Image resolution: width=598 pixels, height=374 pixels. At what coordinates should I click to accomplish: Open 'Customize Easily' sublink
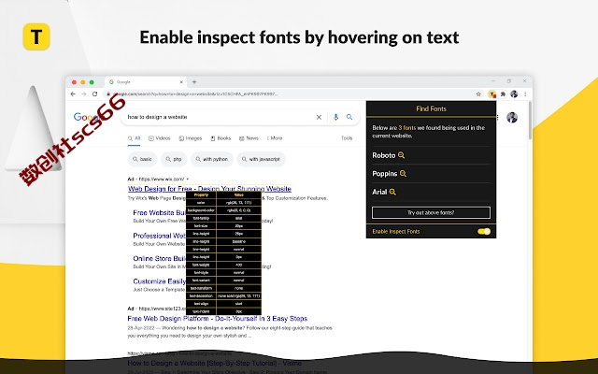click(160, 281)
